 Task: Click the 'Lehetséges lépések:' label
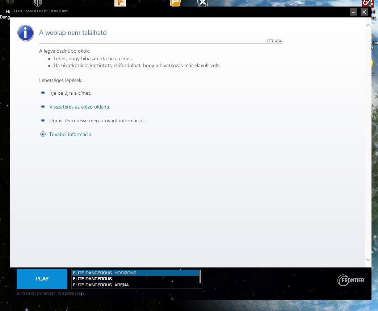(61, 80)
